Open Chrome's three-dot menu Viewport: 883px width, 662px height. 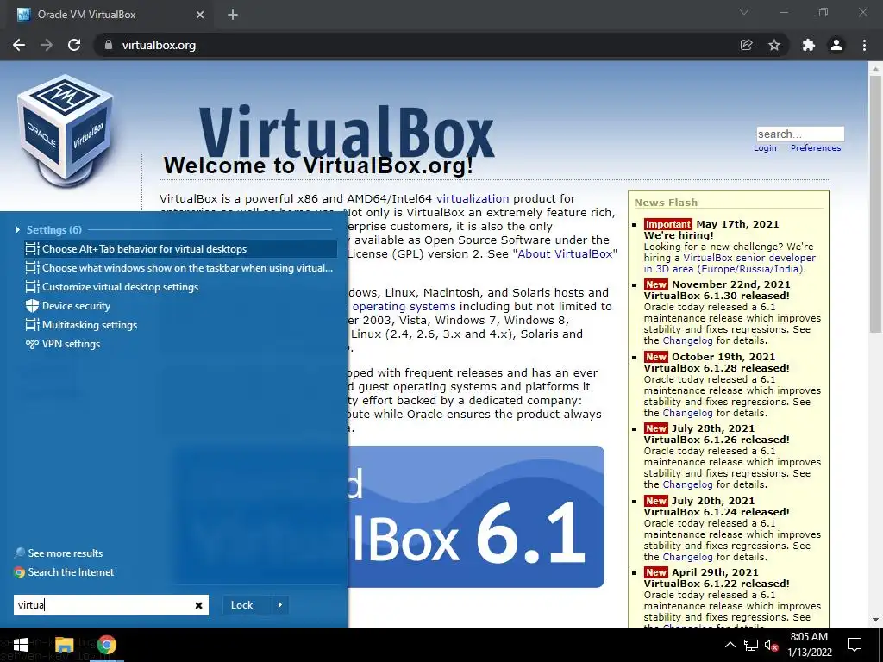(x=864, y=45)
